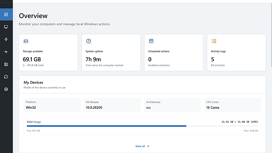Click the system uptime clock icon

click(x=88, y=41)
